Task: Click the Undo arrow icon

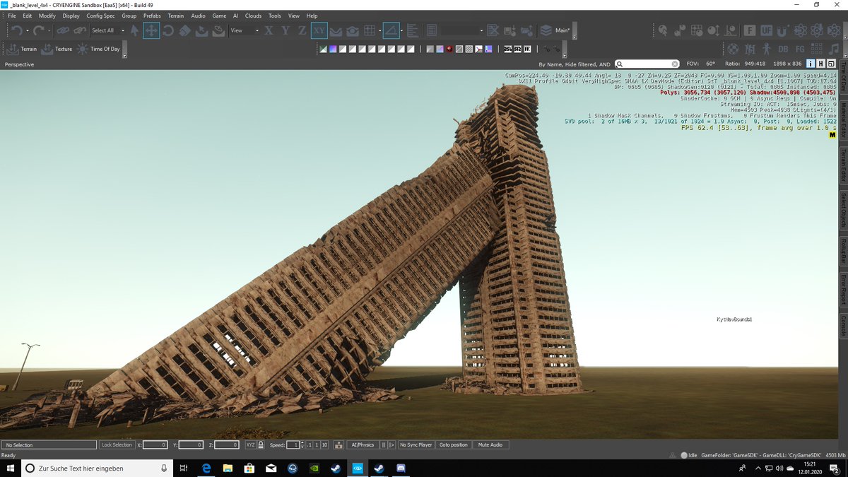Action: pyautogui.click(x=16, y=30)
